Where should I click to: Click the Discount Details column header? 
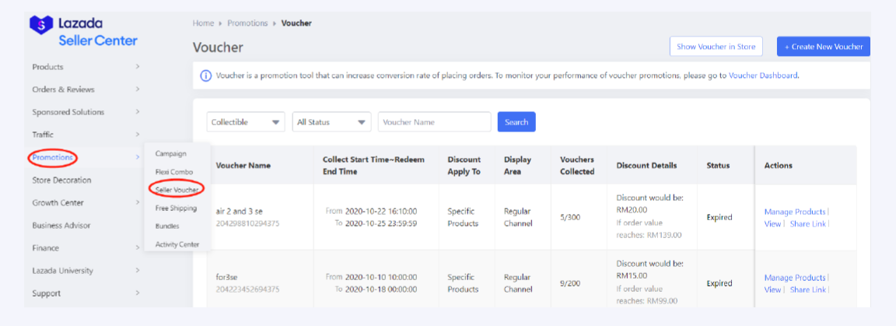tap(647, 165)
